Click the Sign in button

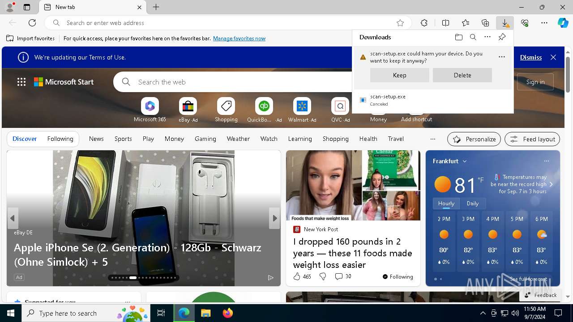point(535,82)
